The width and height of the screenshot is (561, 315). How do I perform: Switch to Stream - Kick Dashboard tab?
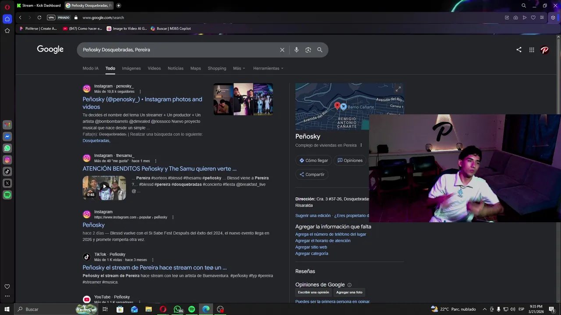click(x=39, y=6)
